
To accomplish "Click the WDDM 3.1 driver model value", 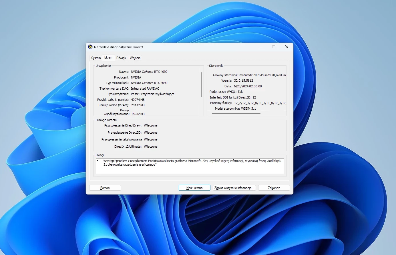I will coord(248,109).
